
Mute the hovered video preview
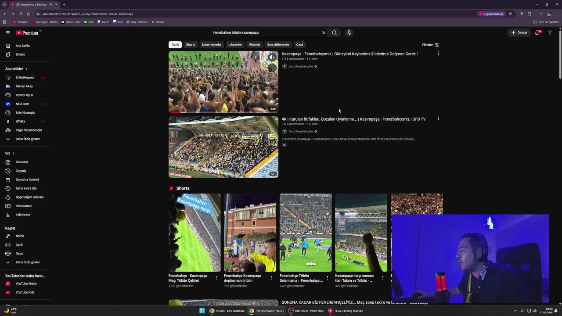[x=272, y=57]
